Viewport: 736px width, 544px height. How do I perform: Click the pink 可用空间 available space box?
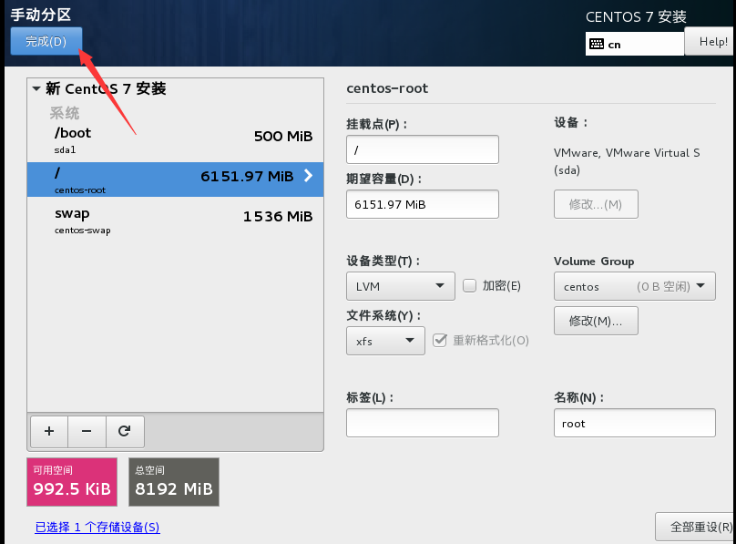point(72,482)
